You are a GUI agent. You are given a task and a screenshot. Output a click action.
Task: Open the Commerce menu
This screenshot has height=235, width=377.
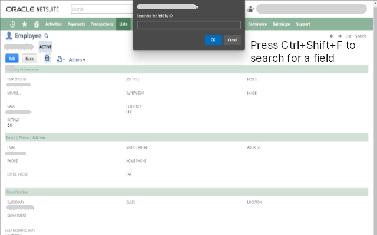(257, 24)
